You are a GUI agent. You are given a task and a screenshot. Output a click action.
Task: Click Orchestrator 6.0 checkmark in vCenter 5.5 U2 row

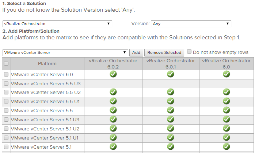pyautogui.click(x=227, y=92)
